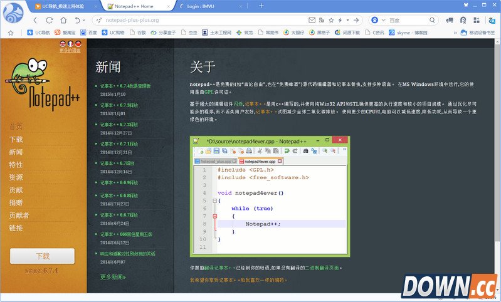This screenshot has width=501, height=302.
Task: Click the magnifier search icon
Action: click(432, 20)
